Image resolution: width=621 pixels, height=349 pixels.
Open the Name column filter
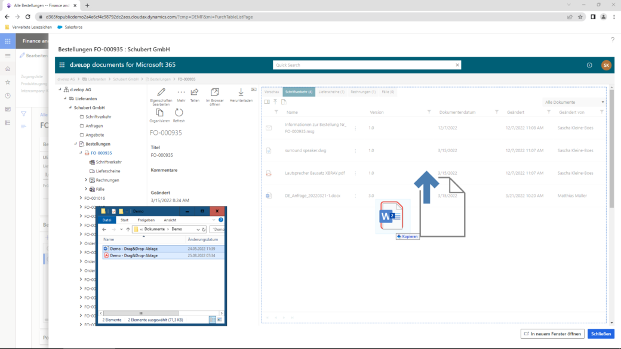click(x=276, y=112)
